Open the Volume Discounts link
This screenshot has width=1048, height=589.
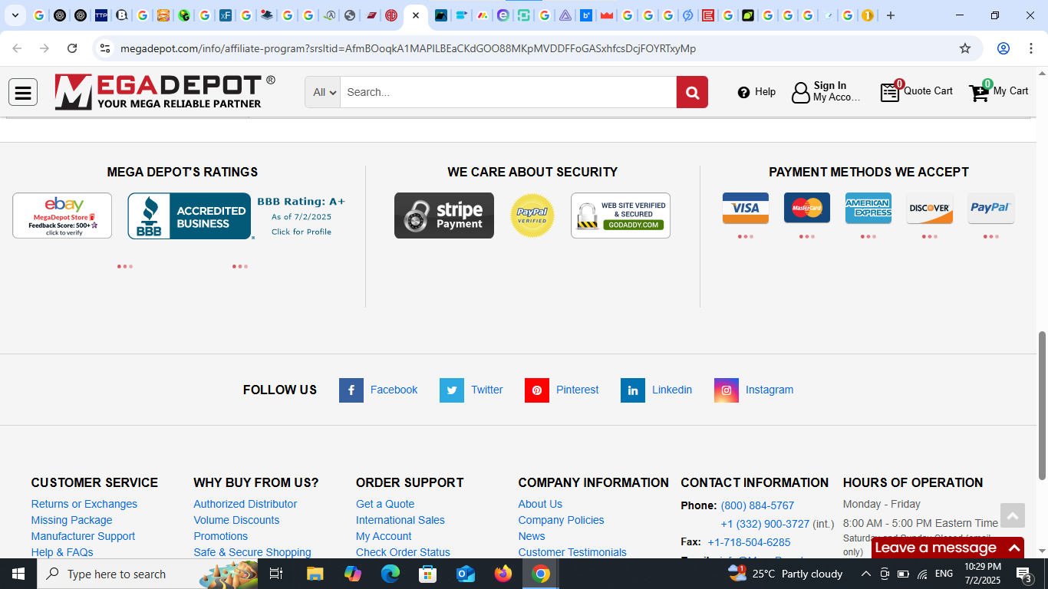pos(236,520)
